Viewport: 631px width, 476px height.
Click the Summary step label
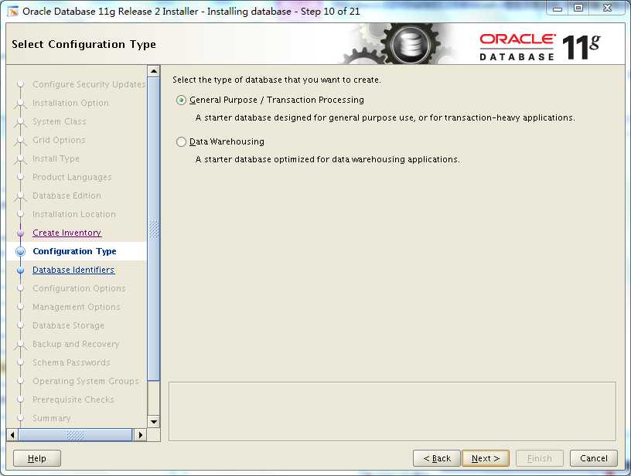[x=52, y=418]
